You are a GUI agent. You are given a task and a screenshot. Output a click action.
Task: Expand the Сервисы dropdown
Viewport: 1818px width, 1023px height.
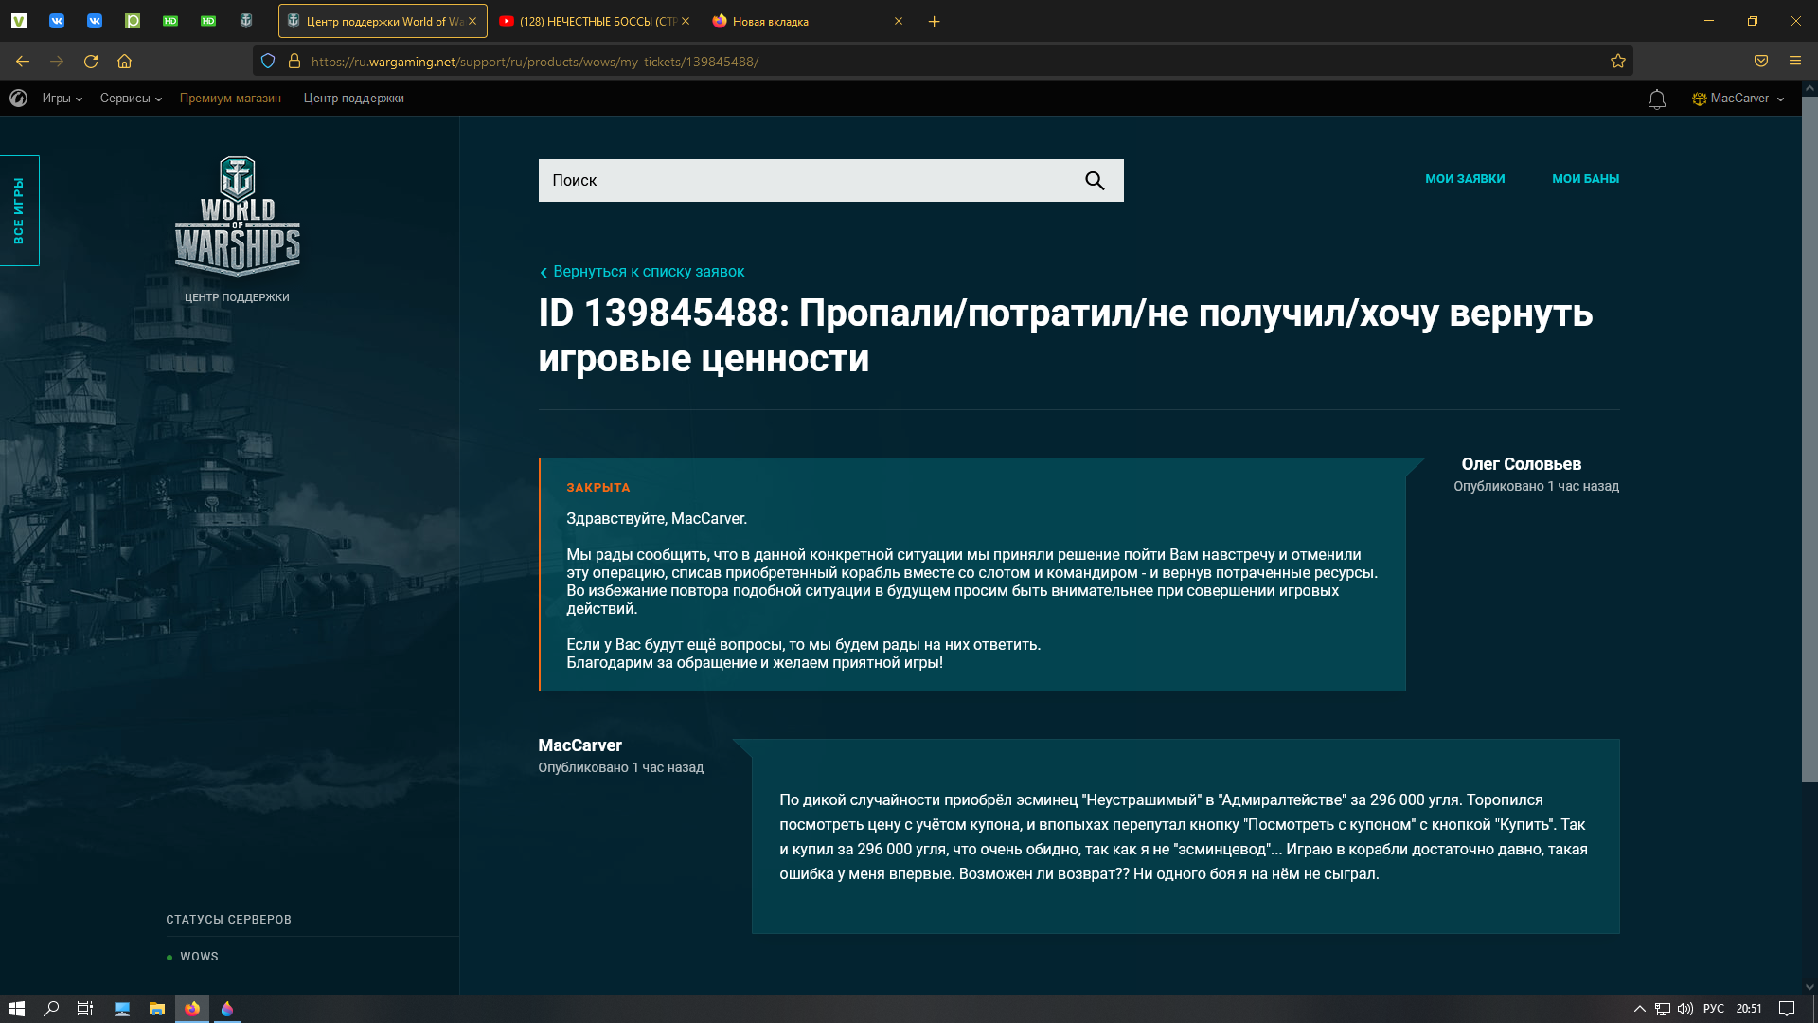131,99
